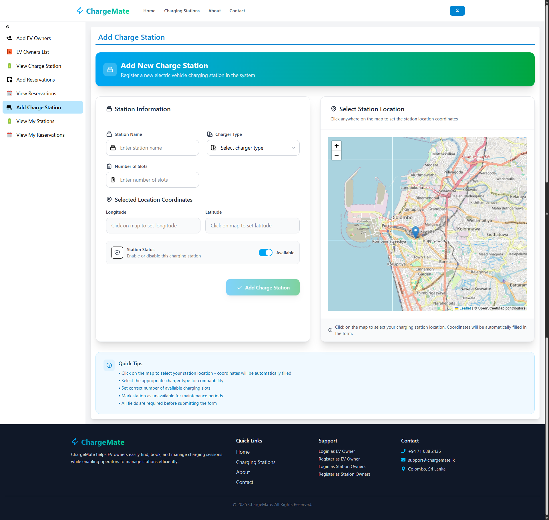Toggle the Station Status switch off

pyautogui.click(x=265, y=253)
